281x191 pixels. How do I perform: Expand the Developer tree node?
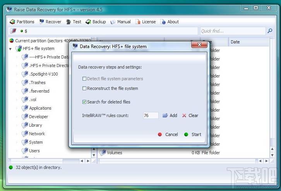click(x=17, y=117)
